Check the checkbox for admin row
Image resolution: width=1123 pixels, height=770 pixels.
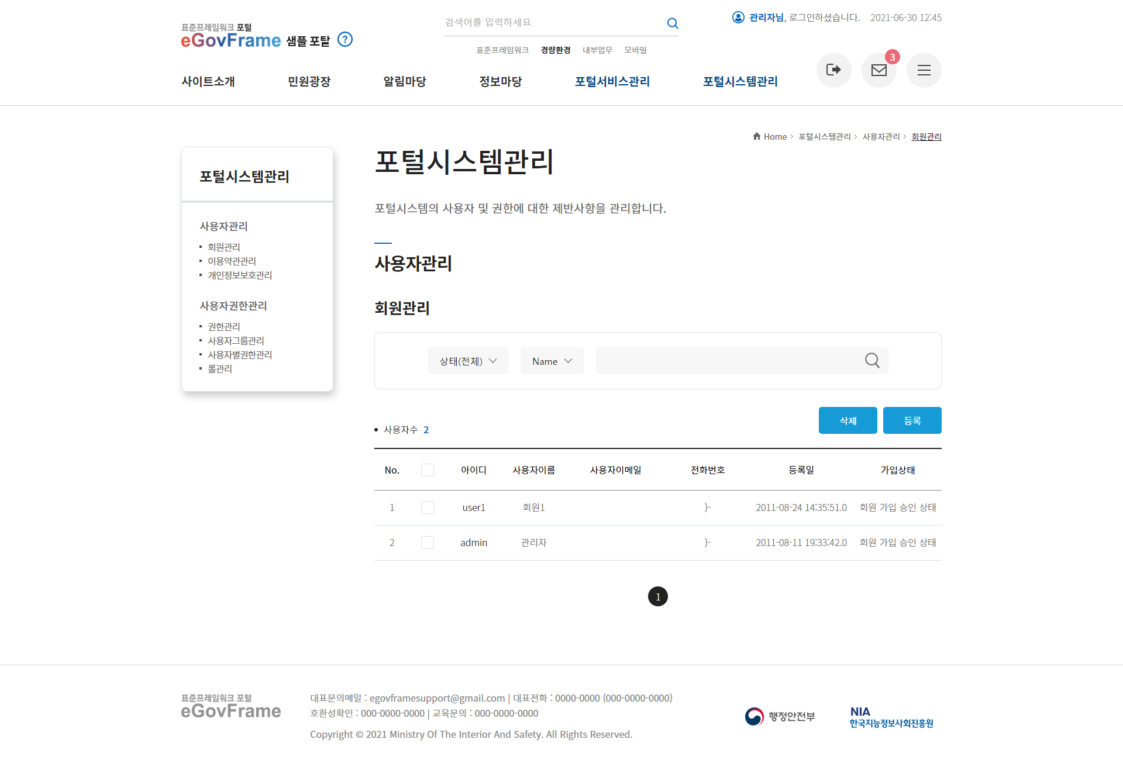[428, 543]
